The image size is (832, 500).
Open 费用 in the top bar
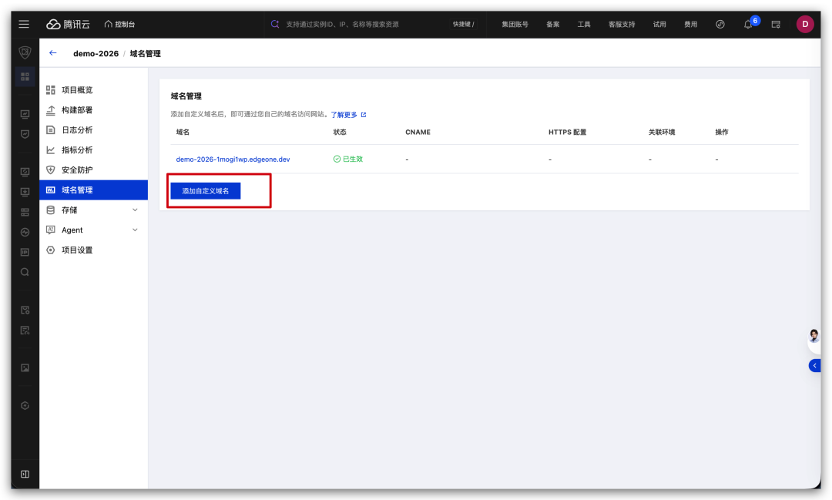point(690,24)
